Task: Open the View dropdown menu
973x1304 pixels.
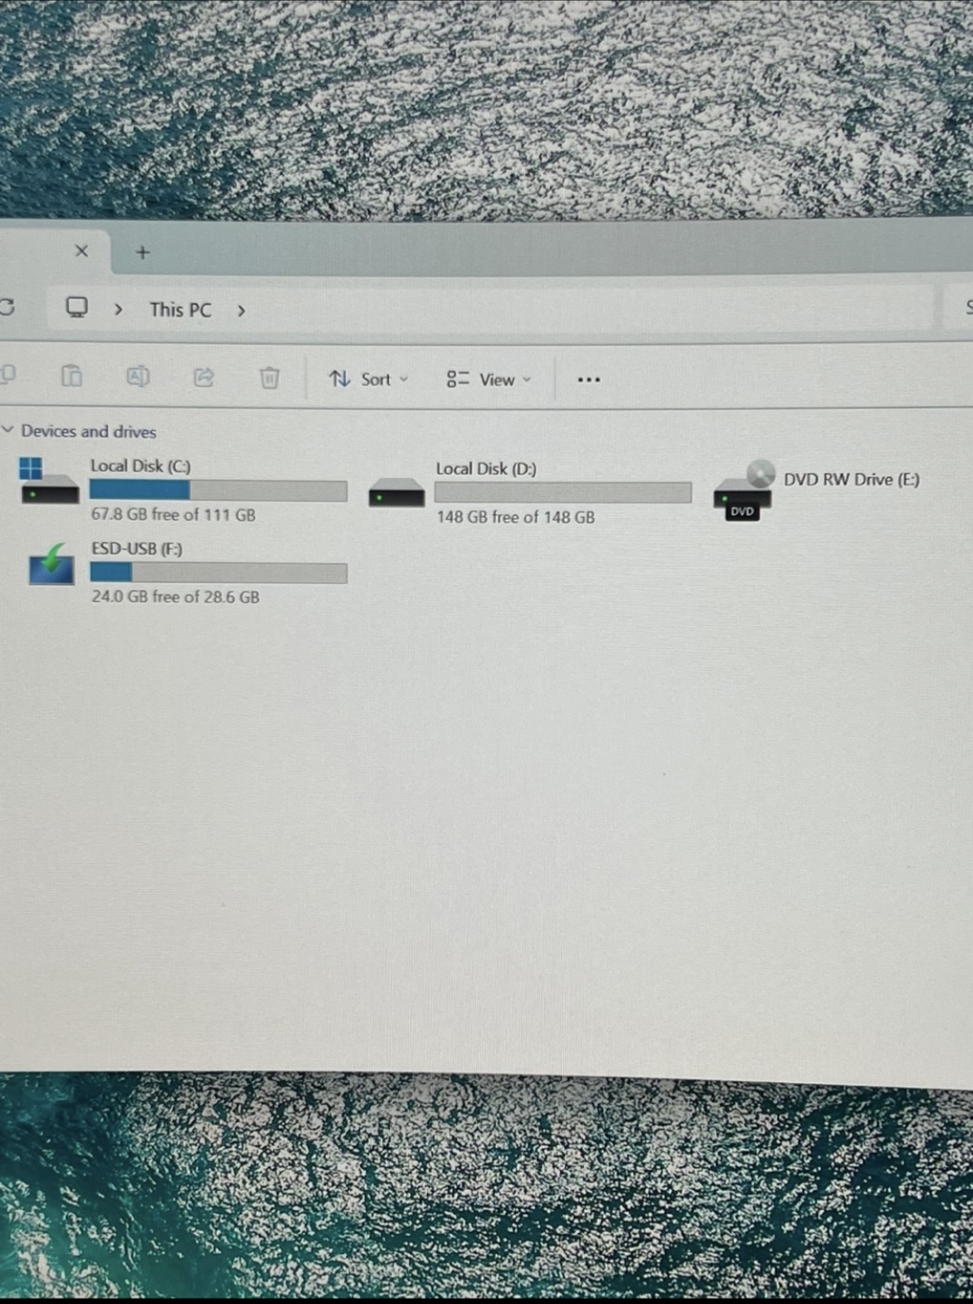Action: pos(489,379)
